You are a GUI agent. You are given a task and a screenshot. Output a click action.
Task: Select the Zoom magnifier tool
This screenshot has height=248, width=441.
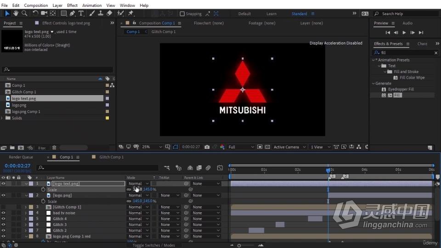click(24, 13)
